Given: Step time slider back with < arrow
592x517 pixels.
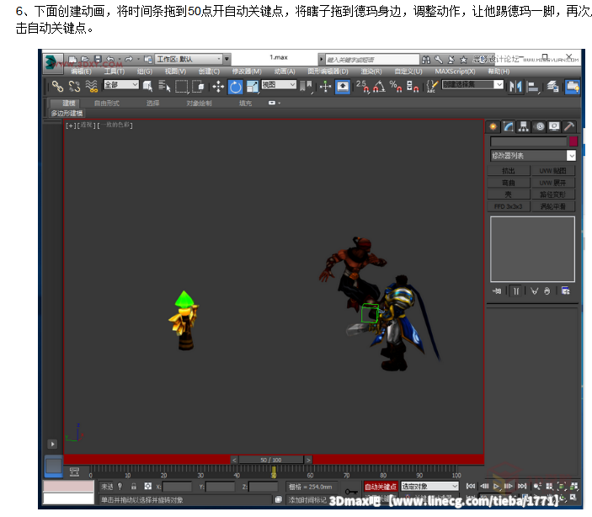Looking at the screenshot, I should 234,460.
